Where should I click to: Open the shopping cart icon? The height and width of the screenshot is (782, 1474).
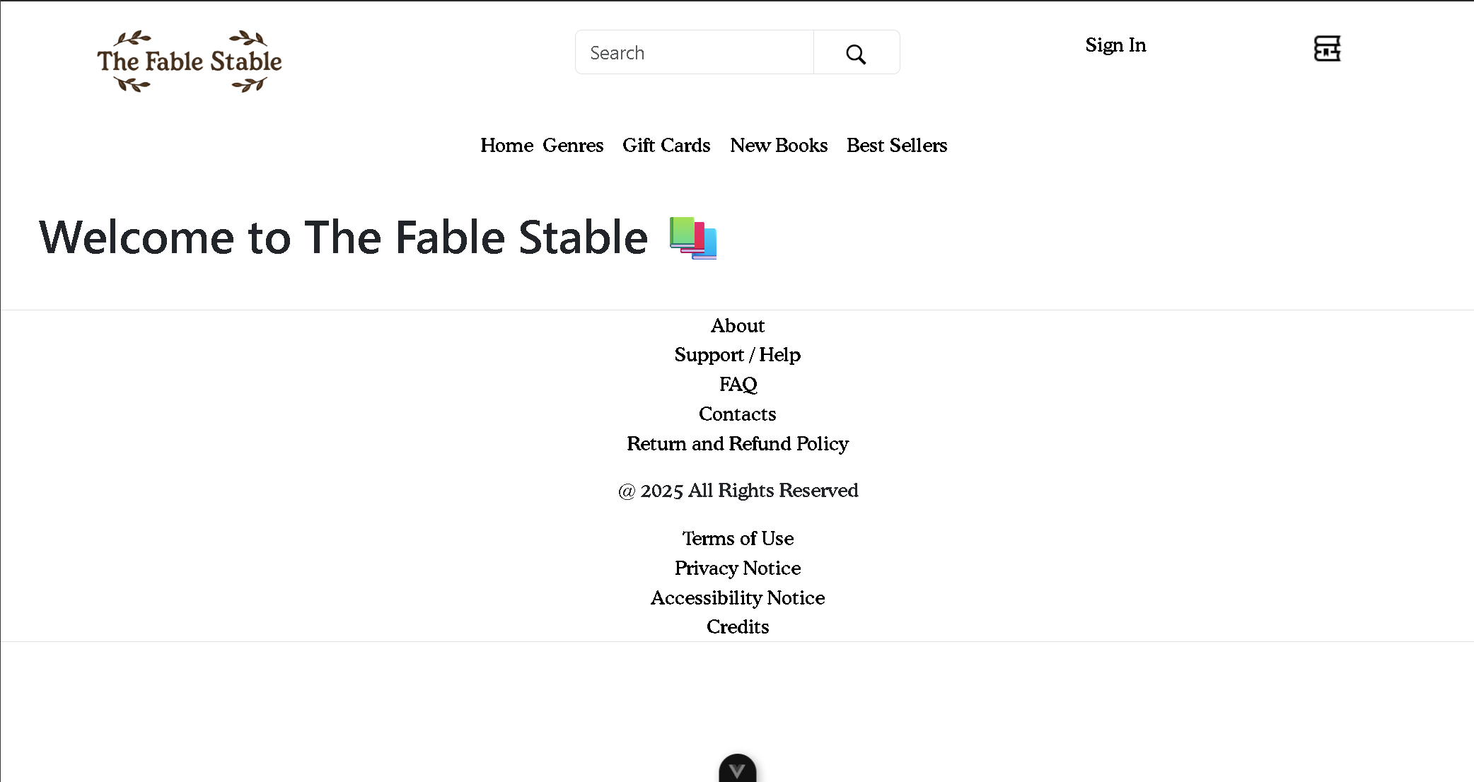(x=1327, y=49)
